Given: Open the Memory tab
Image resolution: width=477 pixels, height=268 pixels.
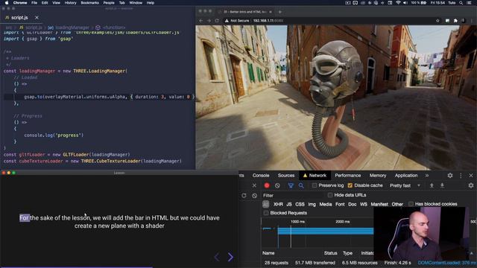Looking at the screenshot, I should [x=378, y=176].
